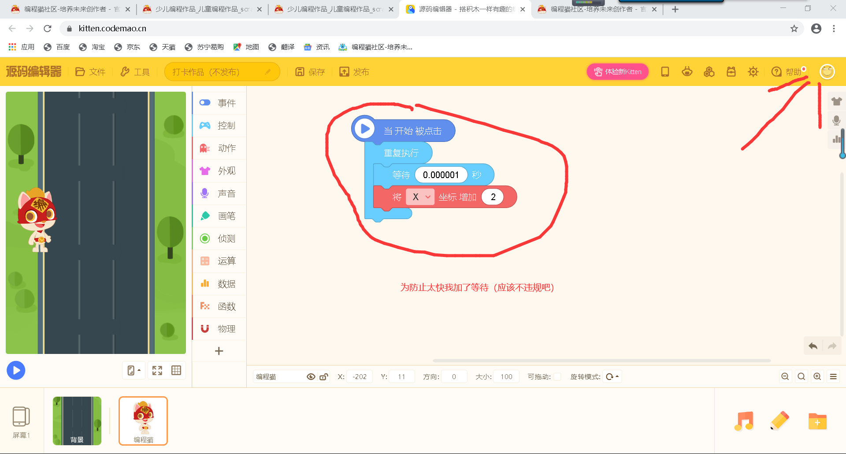The height and width of the screenshot is (454, 846).
Task: Edit the increase amount value 2
Action: pos(493,197)
